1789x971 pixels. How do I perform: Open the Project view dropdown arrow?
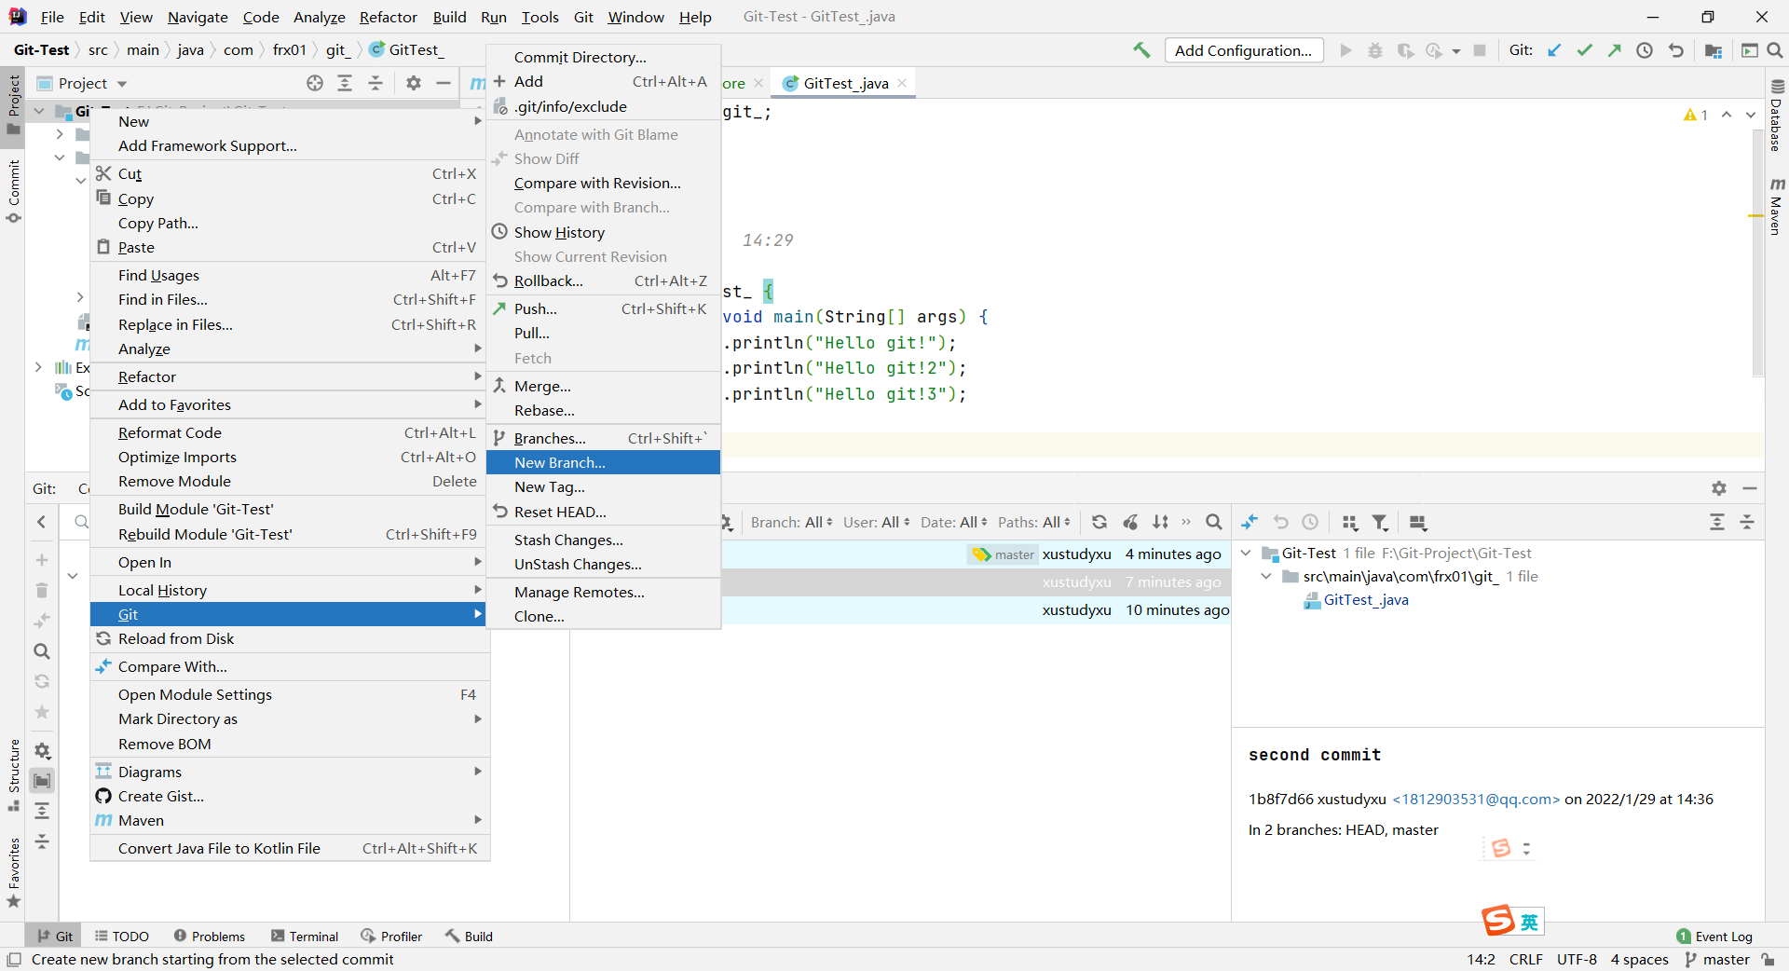pos(121,84)
